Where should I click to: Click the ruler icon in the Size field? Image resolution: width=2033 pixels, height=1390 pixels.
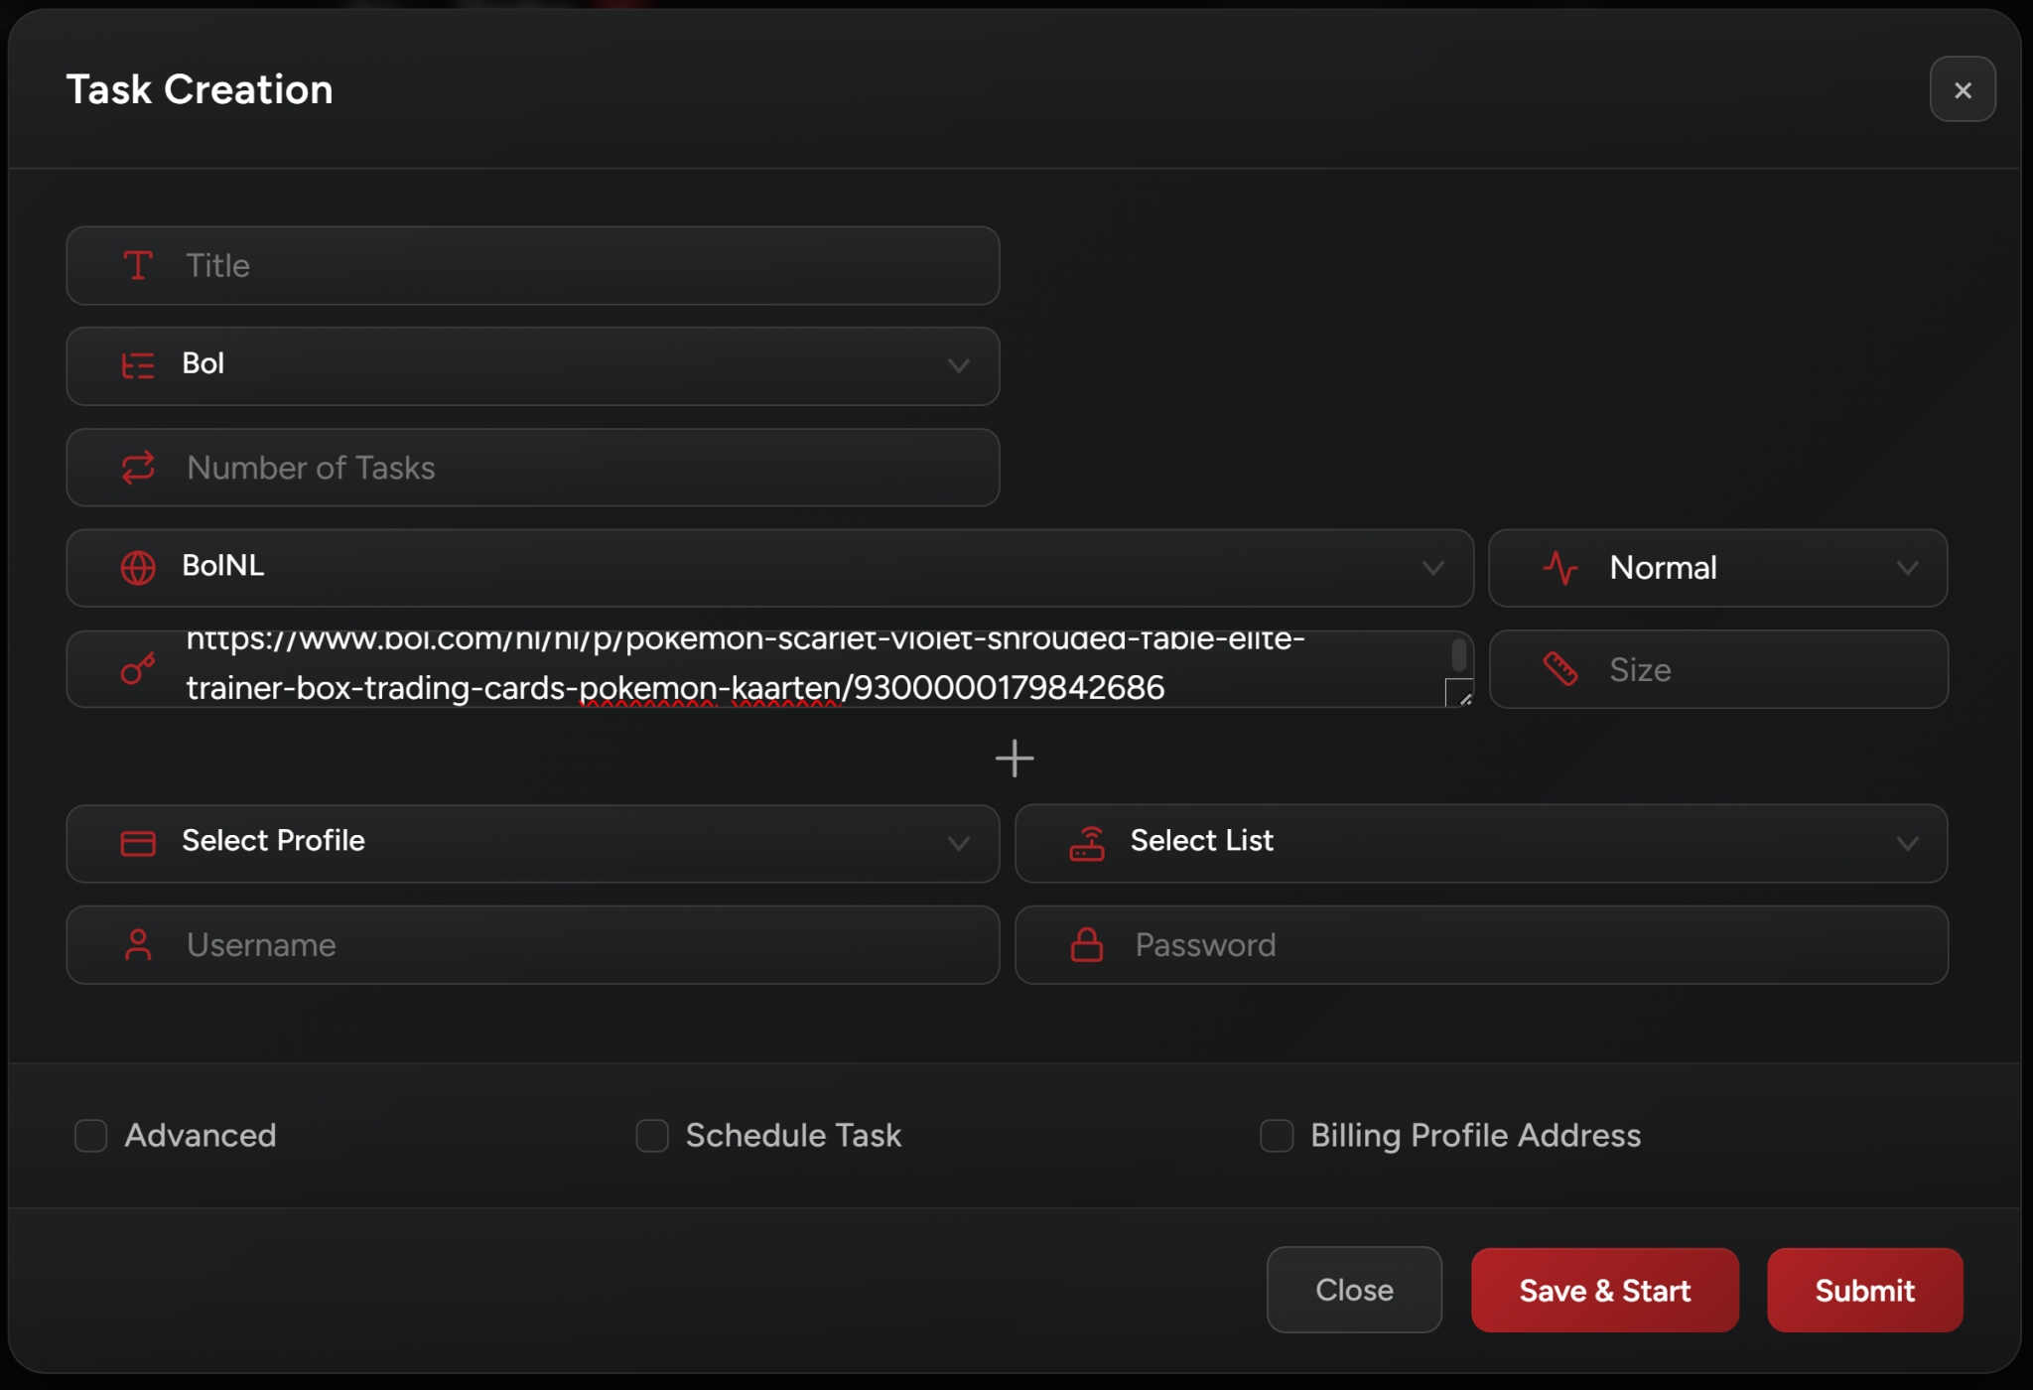click(1559, 669)
